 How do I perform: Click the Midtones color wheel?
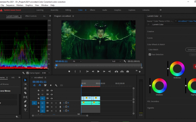[x=177, y=69]
